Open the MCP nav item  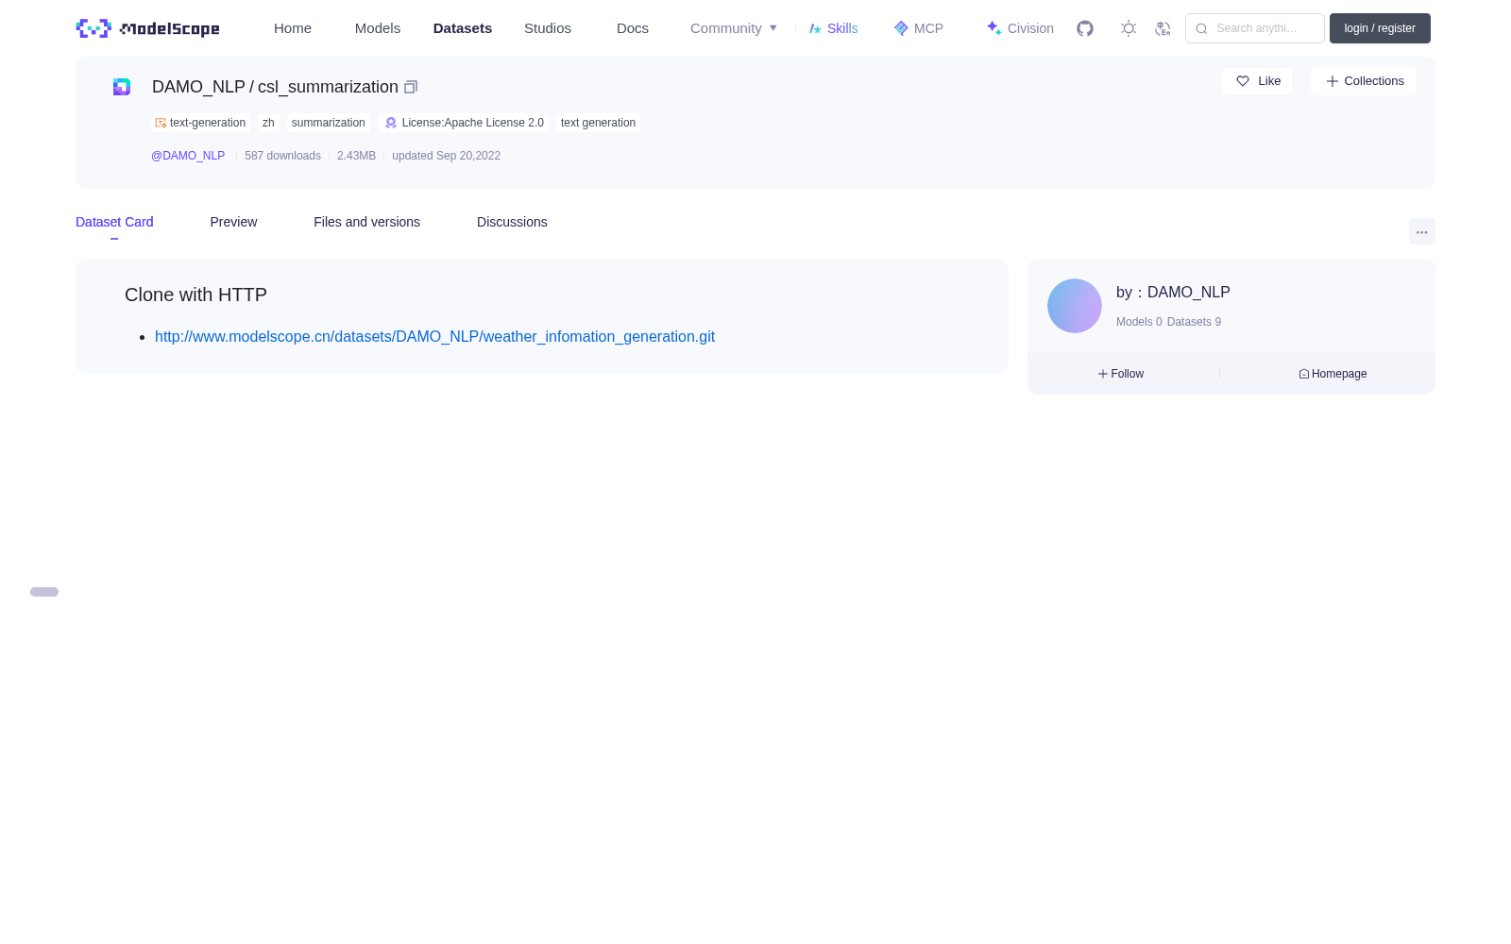(x=918, y=28)
